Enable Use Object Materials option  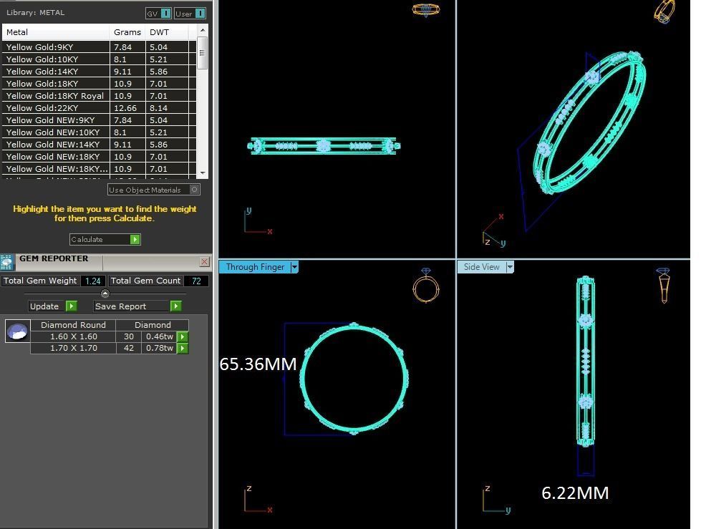click(154, 190)
